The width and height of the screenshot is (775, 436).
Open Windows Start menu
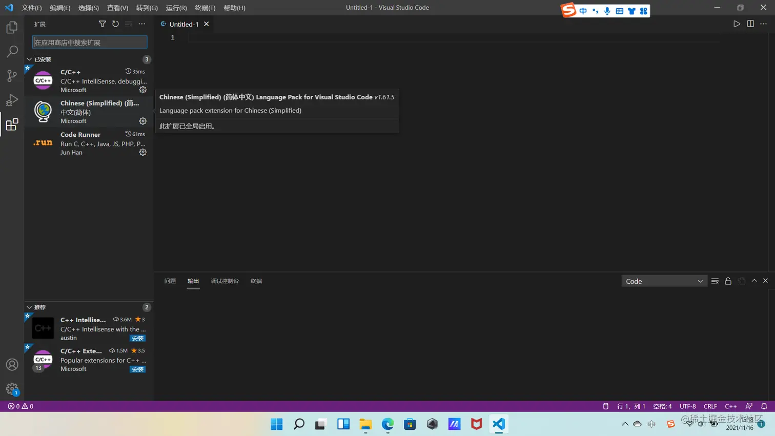pos(277,424)
